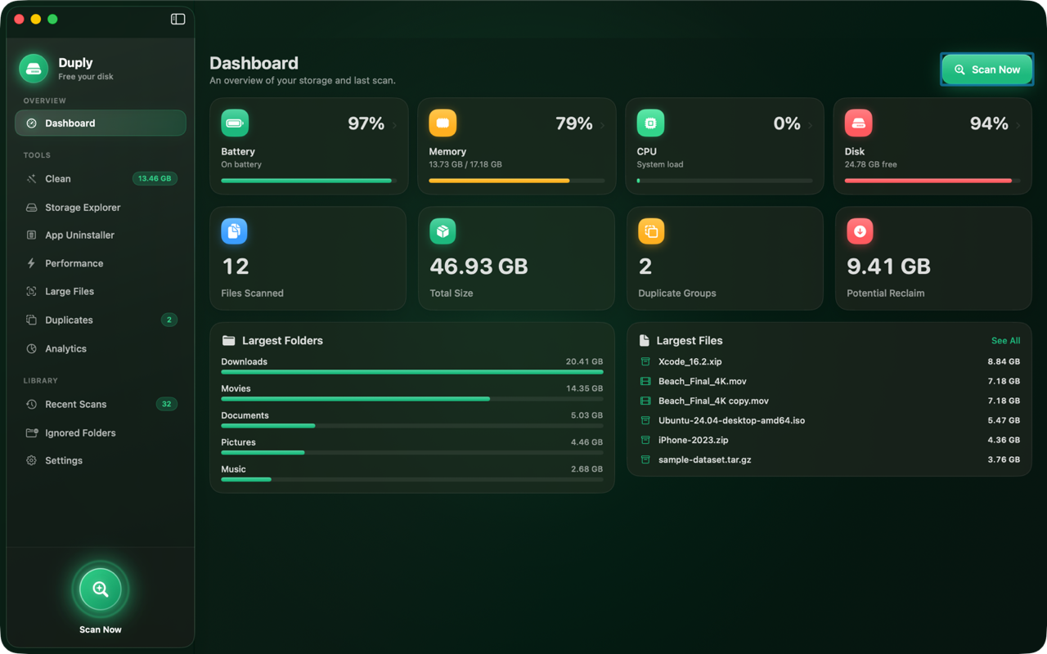Click the Largest Files document icon
Viewport: 1047px width, 654px height.
[645, 340]
